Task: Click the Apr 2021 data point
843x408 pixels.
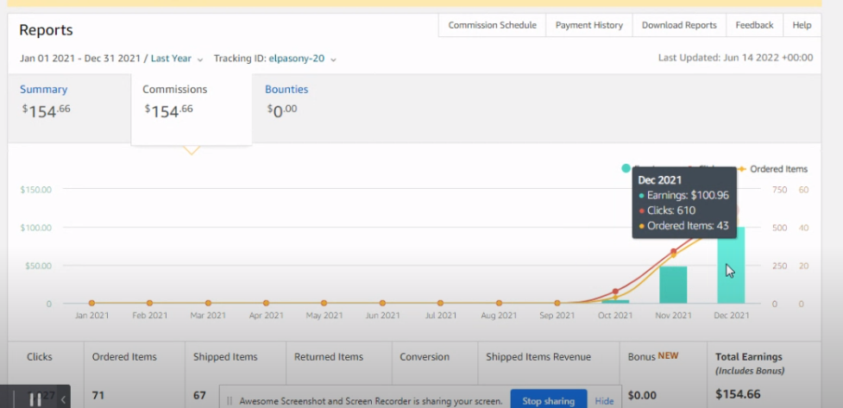Action: click(266, 303)
